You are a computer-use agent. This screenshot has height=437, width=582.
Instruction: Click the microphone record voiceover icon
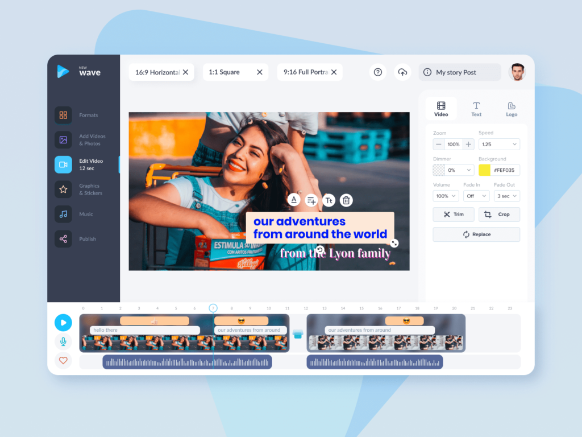pos(63,341)
